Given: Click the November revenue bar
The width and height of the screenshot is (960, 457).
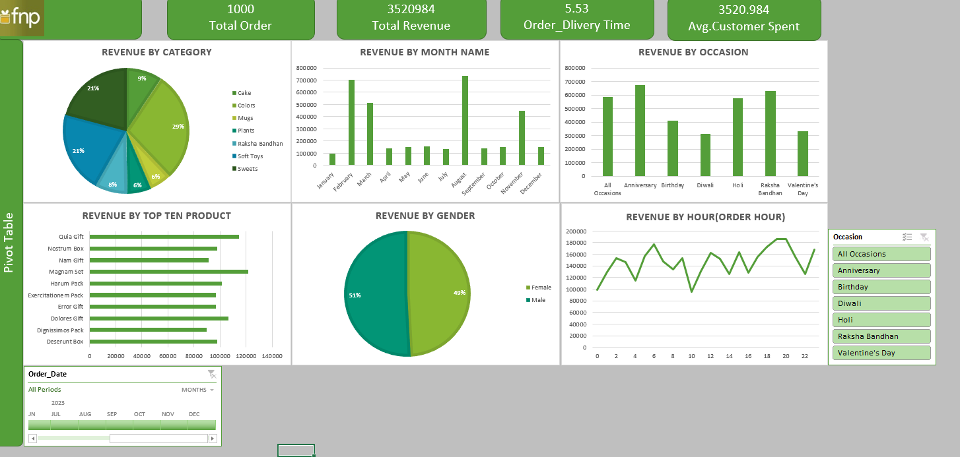Looking at the screenshot, I should (522, 138).
